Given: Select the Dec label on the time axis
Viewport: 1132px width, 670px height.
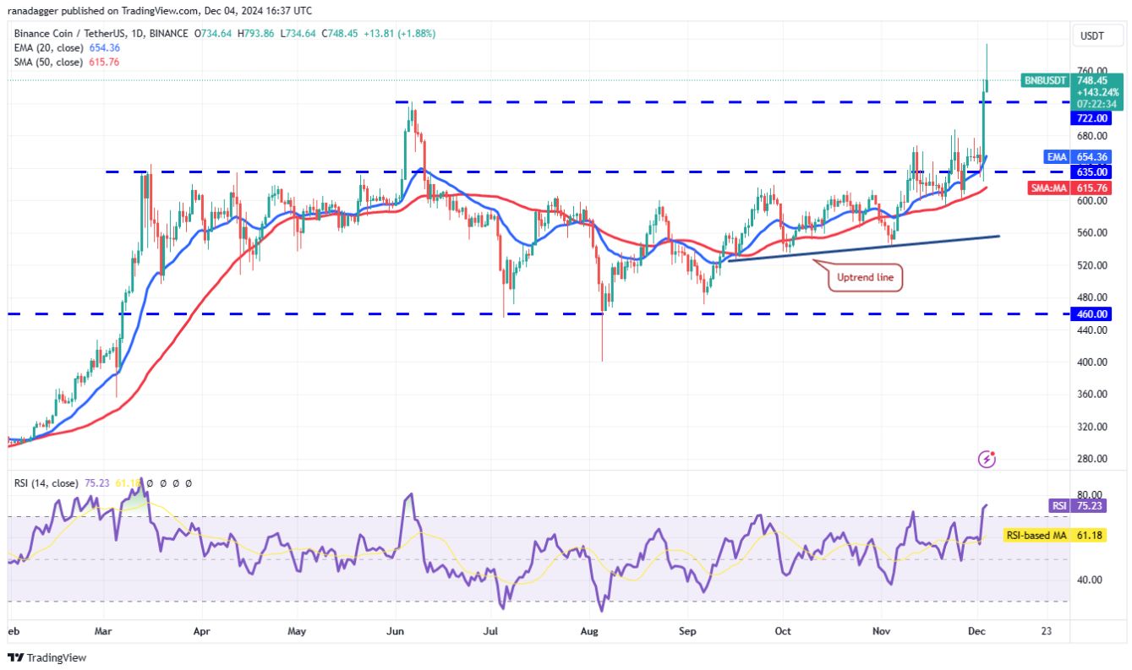Looking at the screenshot, I should point(977,631).
